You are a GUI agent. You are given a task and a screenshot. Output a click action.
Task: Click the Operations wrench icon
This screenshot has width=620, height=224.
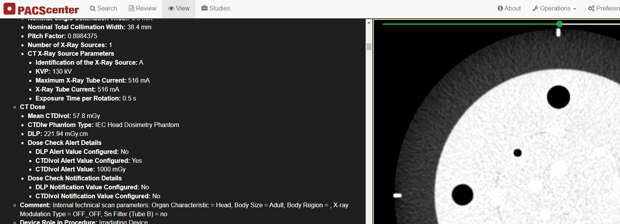point(535,9)
